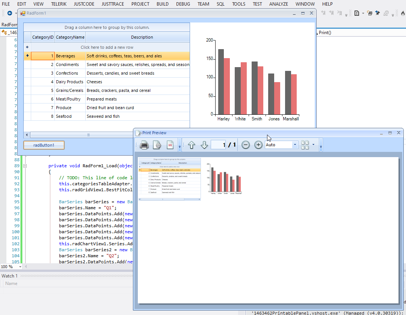Viewport: 406px width, 315px height.
Task: Zoom out using the minus icon
Action: pyautogui.click(x=246, y=145)
